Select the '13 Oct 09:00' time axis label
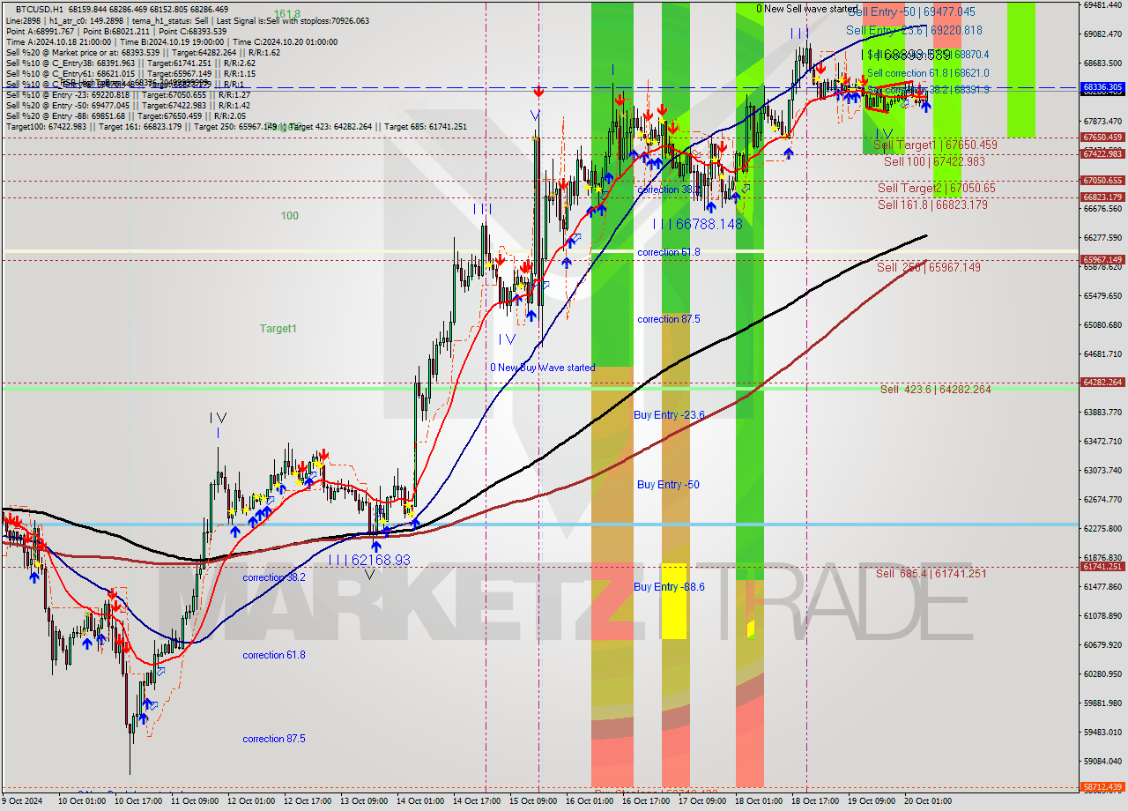1128x811 pixels. click(364, 801)
